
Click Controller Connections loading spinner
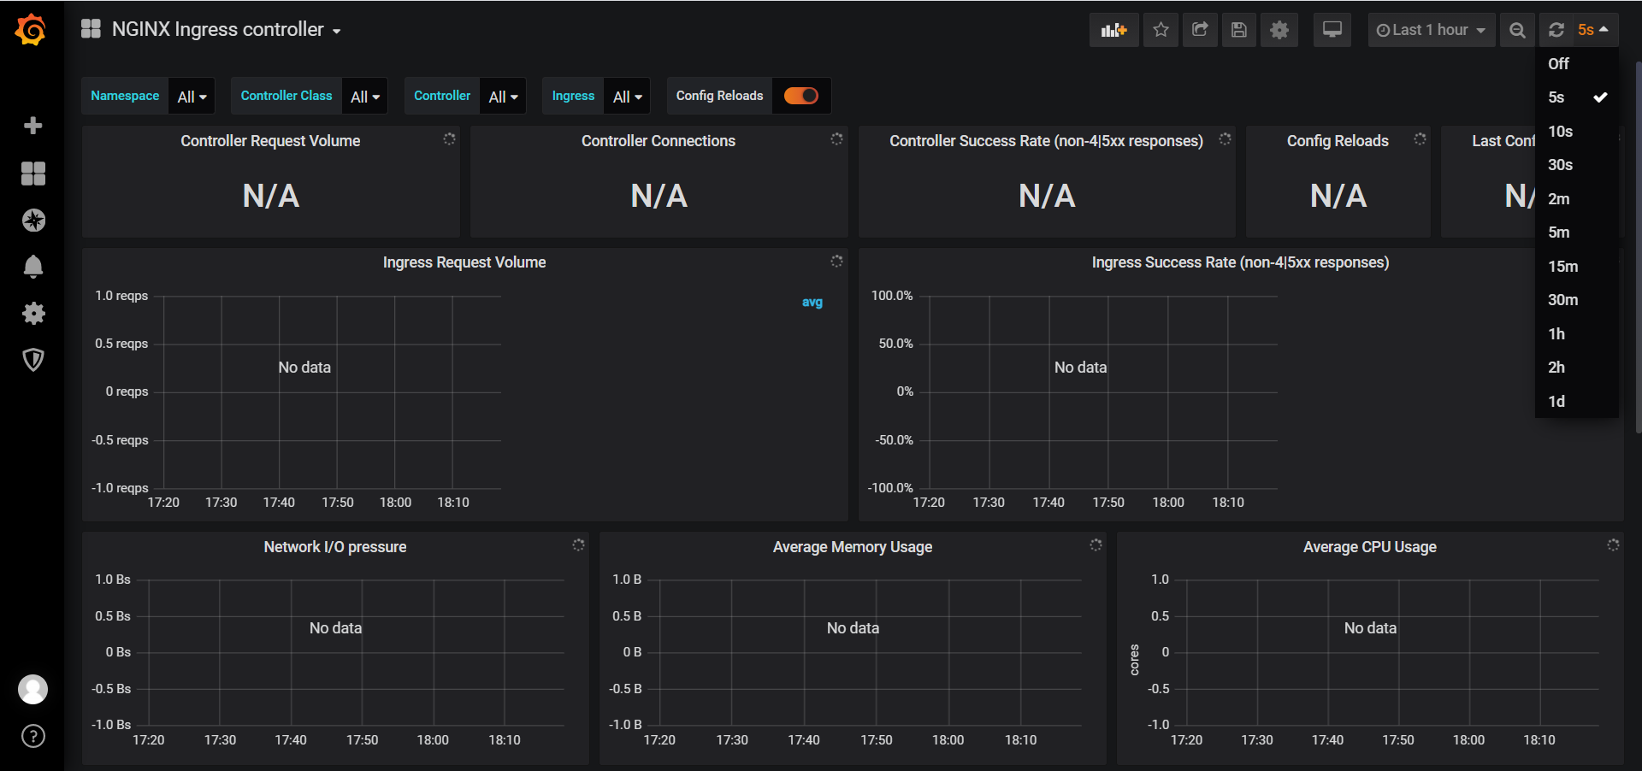tap(836, 138)
